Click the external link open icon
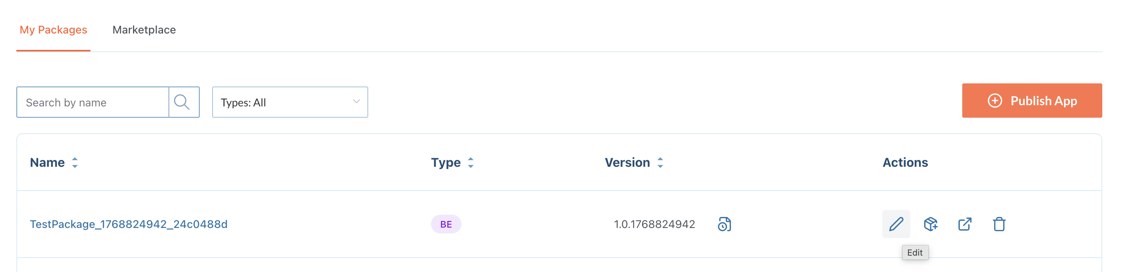This screenshot has width=1121, height=272. coord(965,224)
